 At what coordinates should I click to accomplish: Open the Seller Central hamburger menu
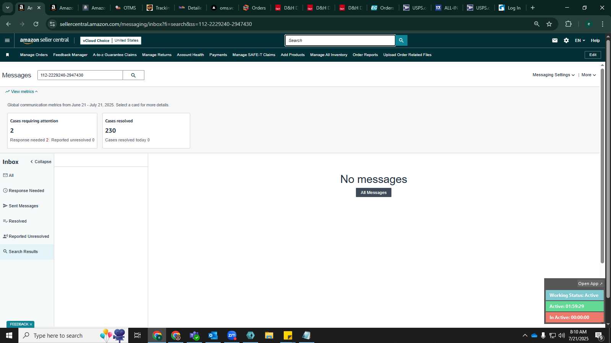7,40
